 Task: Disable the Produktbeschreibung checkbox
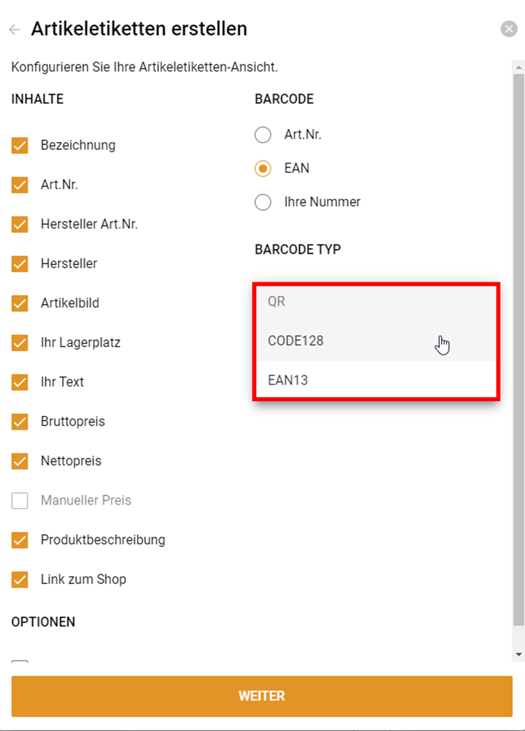pos(20,540)
